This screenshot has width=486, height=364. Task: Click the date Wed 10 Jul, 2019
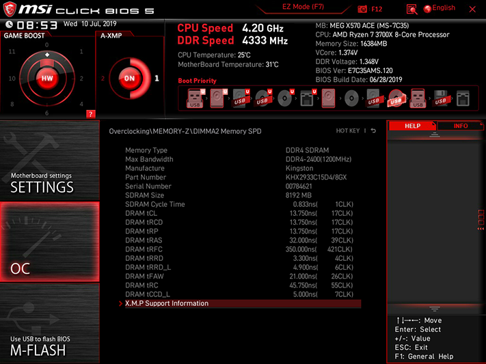point(90,24)
